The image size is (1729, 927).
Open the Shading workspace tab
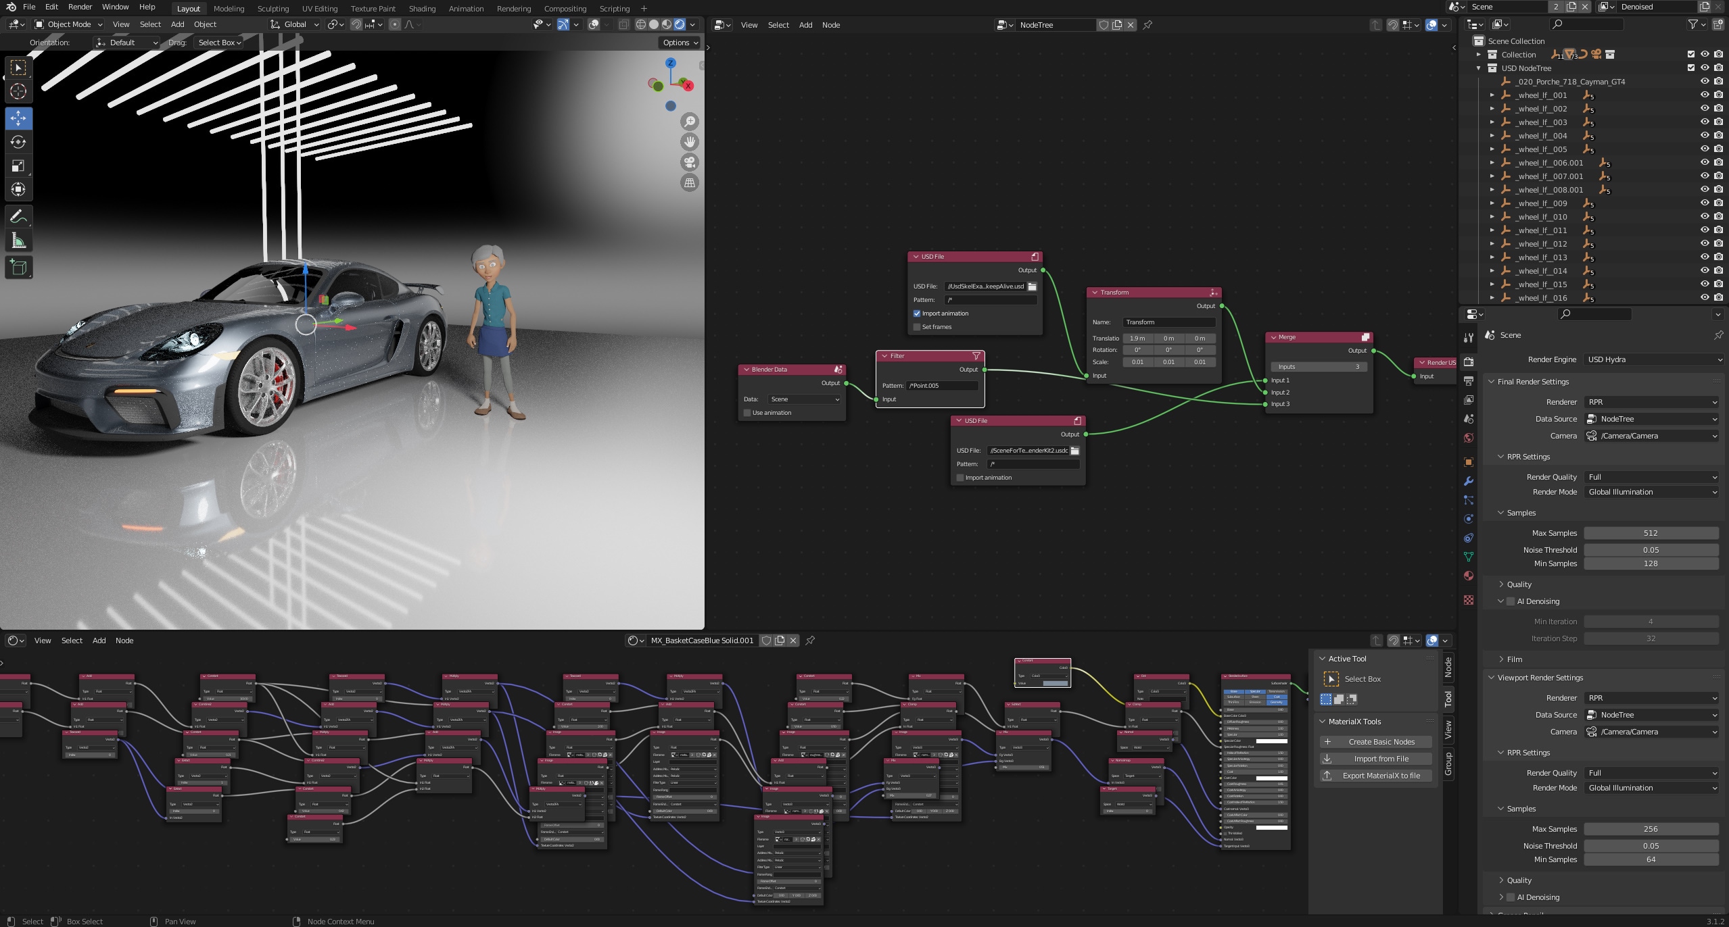[x=422, y=9]
